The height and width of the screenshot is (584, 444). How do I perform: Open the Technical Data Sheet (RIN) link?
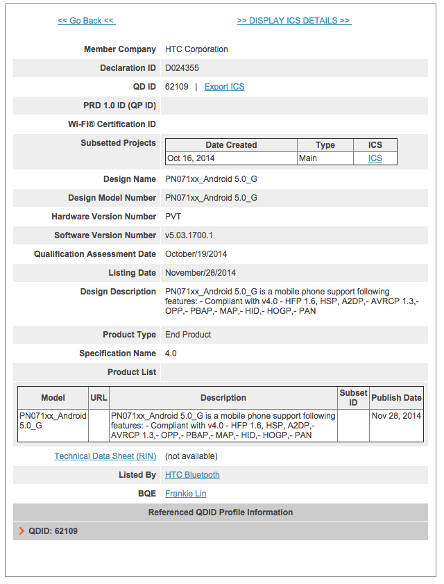tap(105, 456)
